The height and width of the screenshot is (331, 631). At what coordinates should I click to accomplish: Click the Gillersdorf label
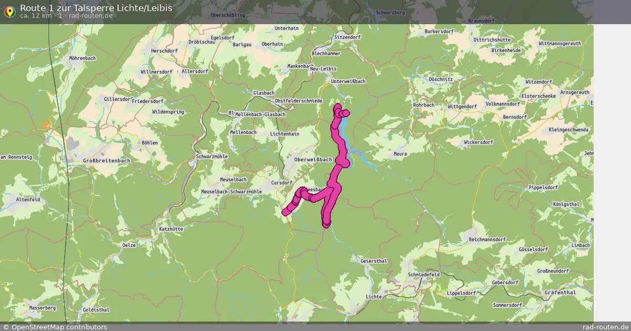(118, 99)
